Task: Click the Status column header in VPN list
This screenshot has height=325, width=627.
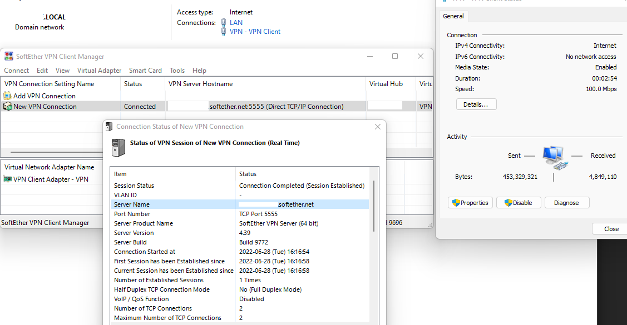Action: point(143,84)
